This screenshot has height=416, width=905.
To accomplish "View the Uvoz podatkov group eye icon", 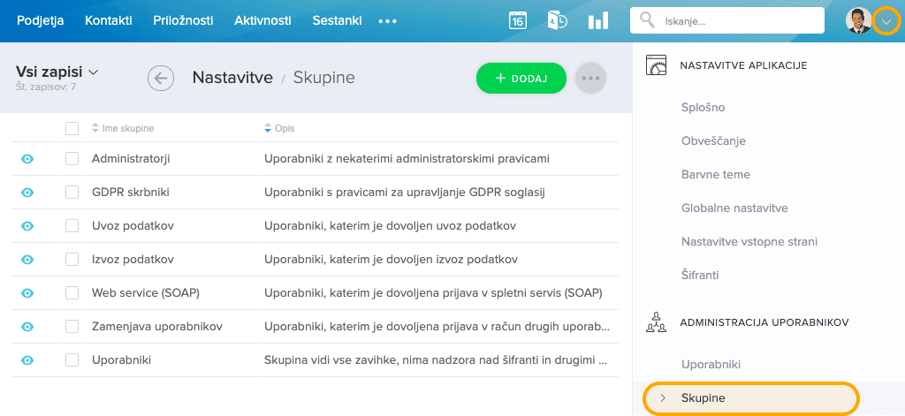I will (x=27, y=226).
